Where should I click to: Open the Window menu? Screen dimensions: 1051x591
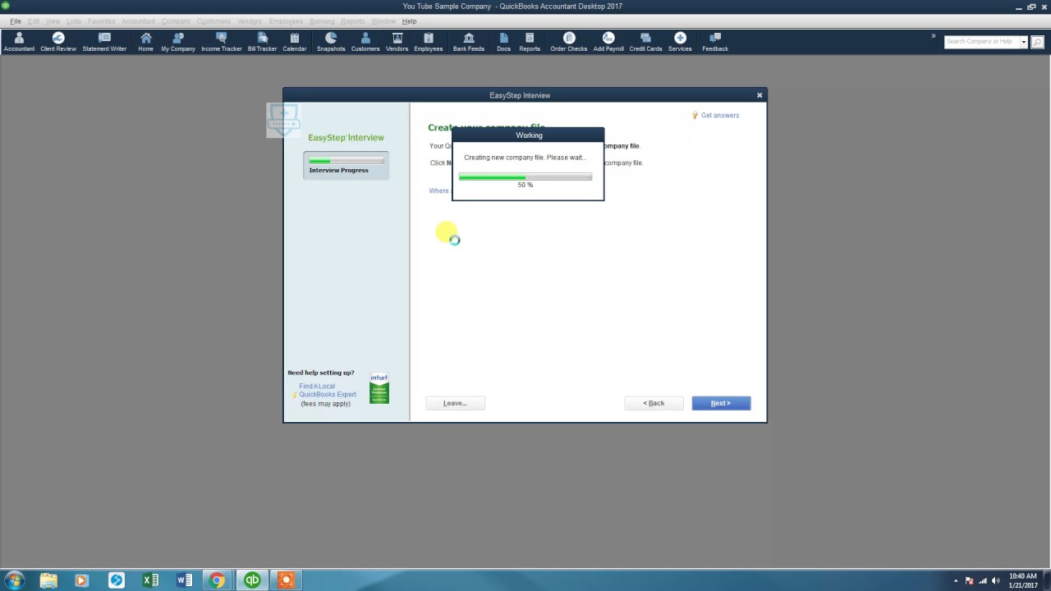pos(383,21)
